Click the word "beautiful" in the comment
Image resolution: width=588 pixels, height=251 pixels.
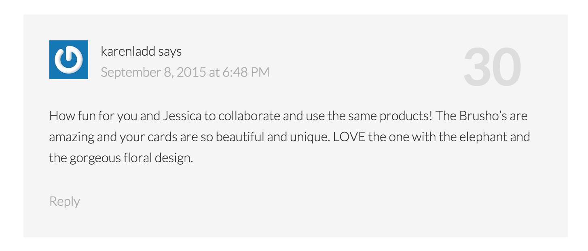tap(240, 137)
